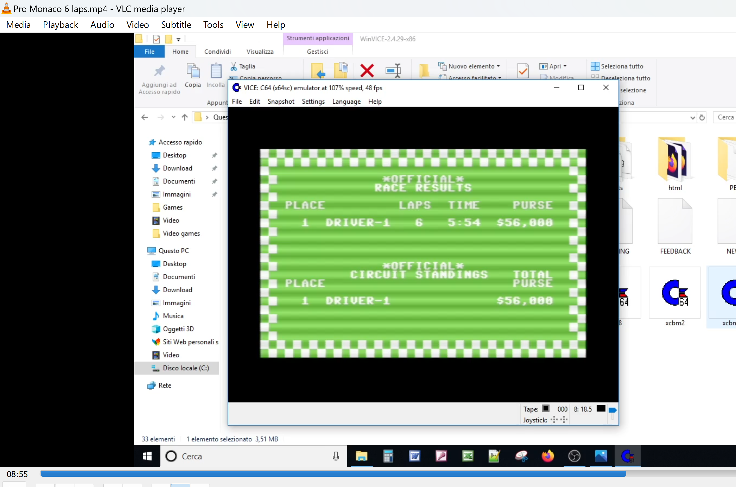Screen dimensions: 736x487
Task: Open the Apri dropdown arrow
Action: (x=565, y=66)
